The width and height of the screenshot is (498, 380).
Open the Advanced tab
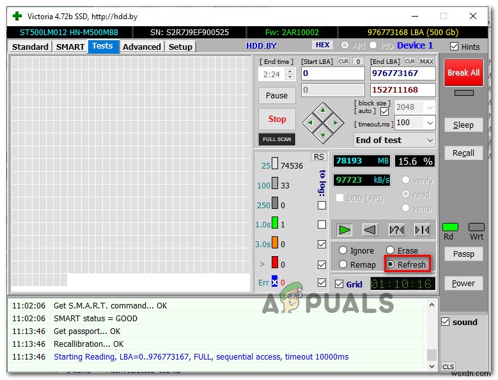pyautogui.click(x=142, y=47)
